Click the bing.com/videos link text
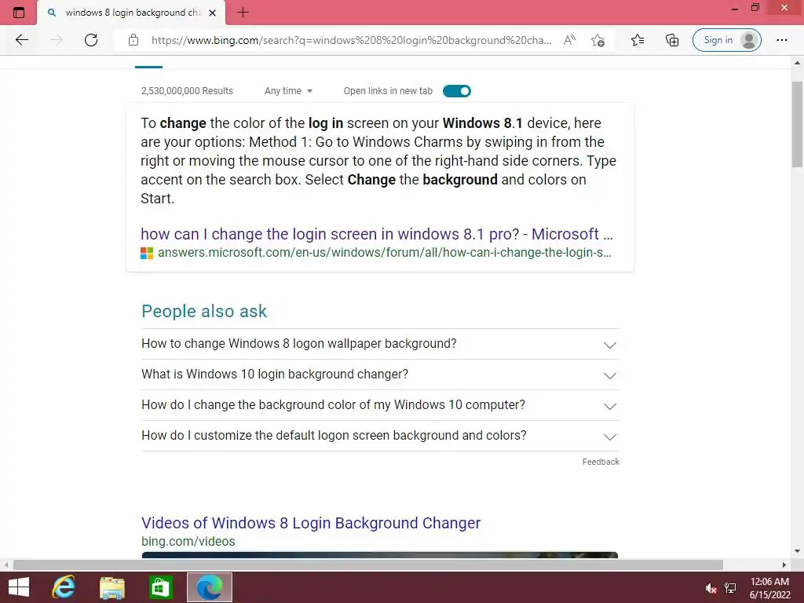804x603 pixels. click(x=188, y=541)
